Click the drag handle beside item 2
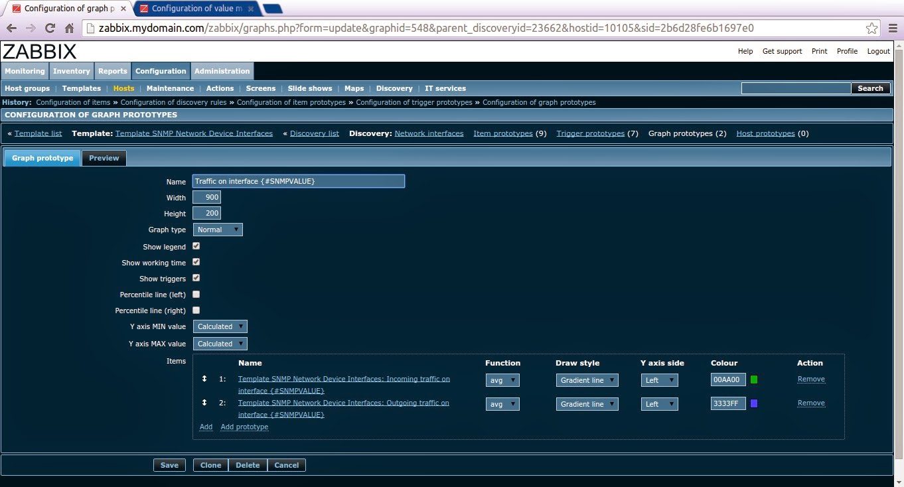This screenshot has width=904, height=487. coord(204,403)
